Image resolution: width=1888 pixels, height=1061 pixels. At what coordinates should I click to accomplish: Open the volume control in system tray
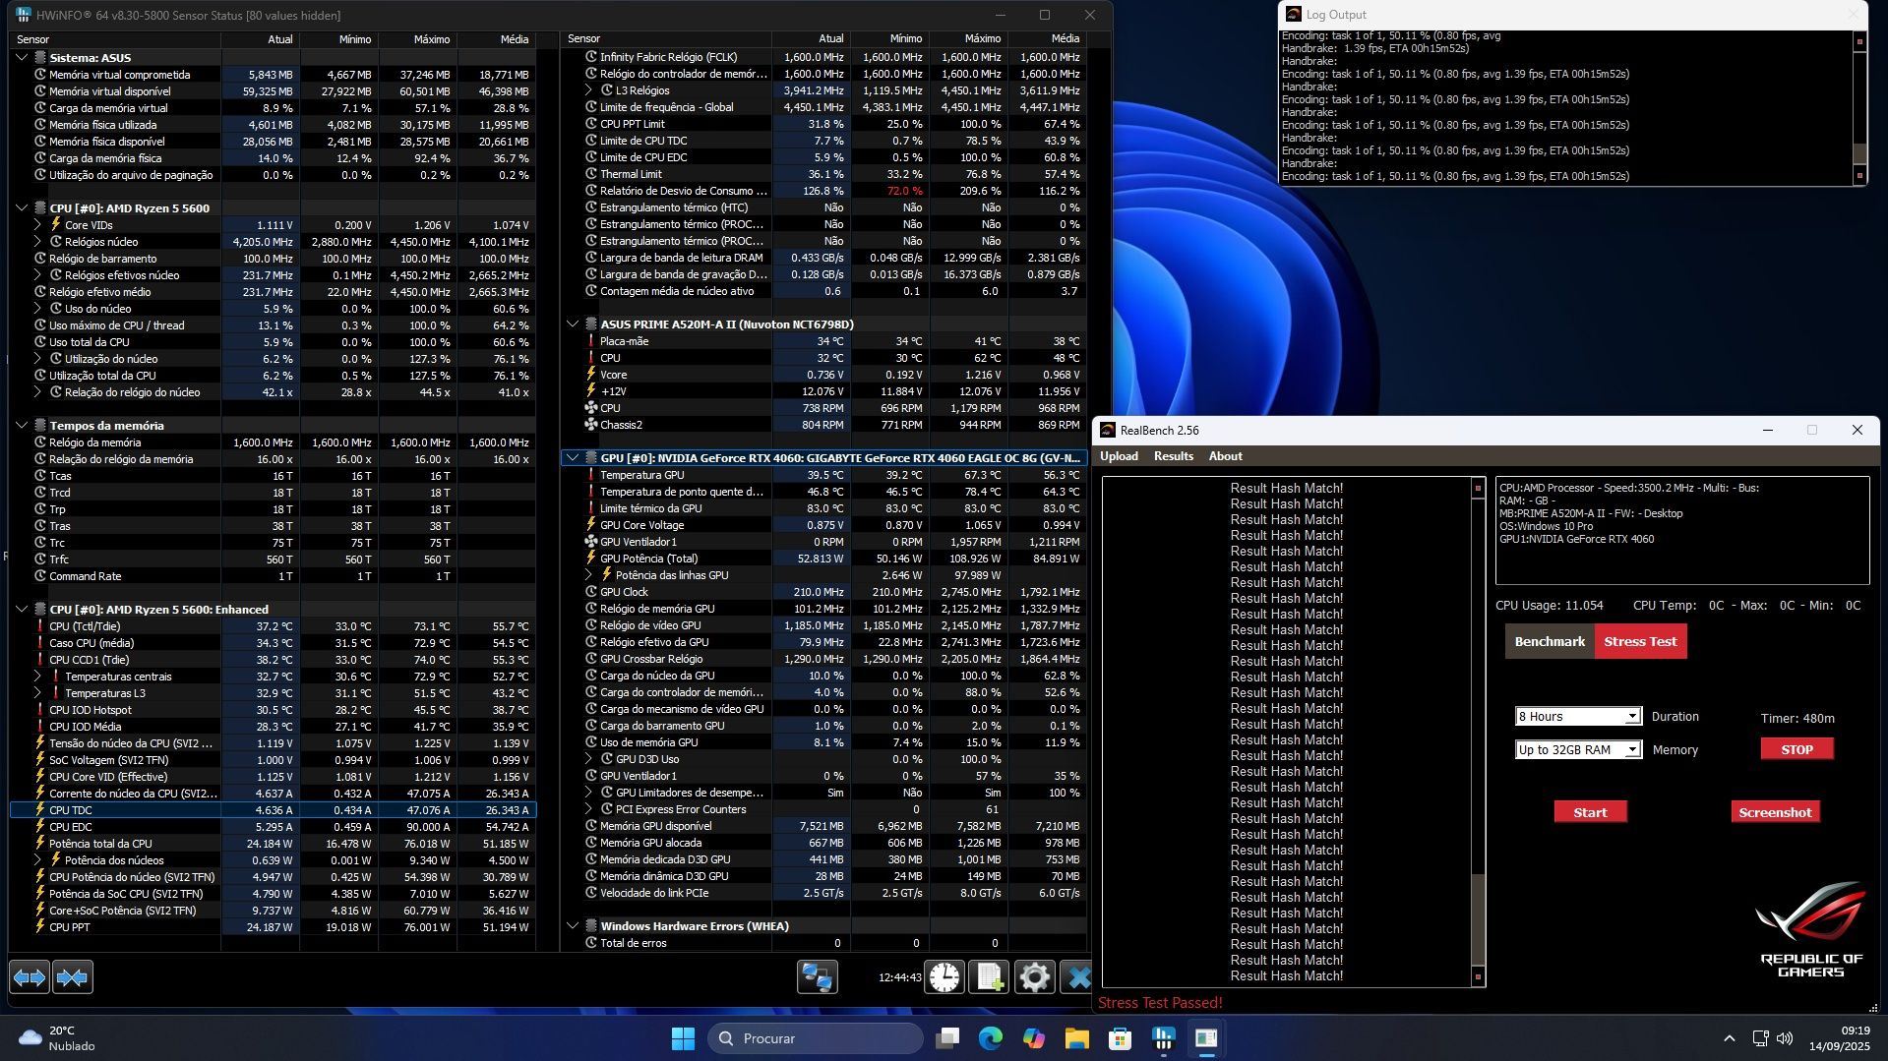tap(1786, 1038)
